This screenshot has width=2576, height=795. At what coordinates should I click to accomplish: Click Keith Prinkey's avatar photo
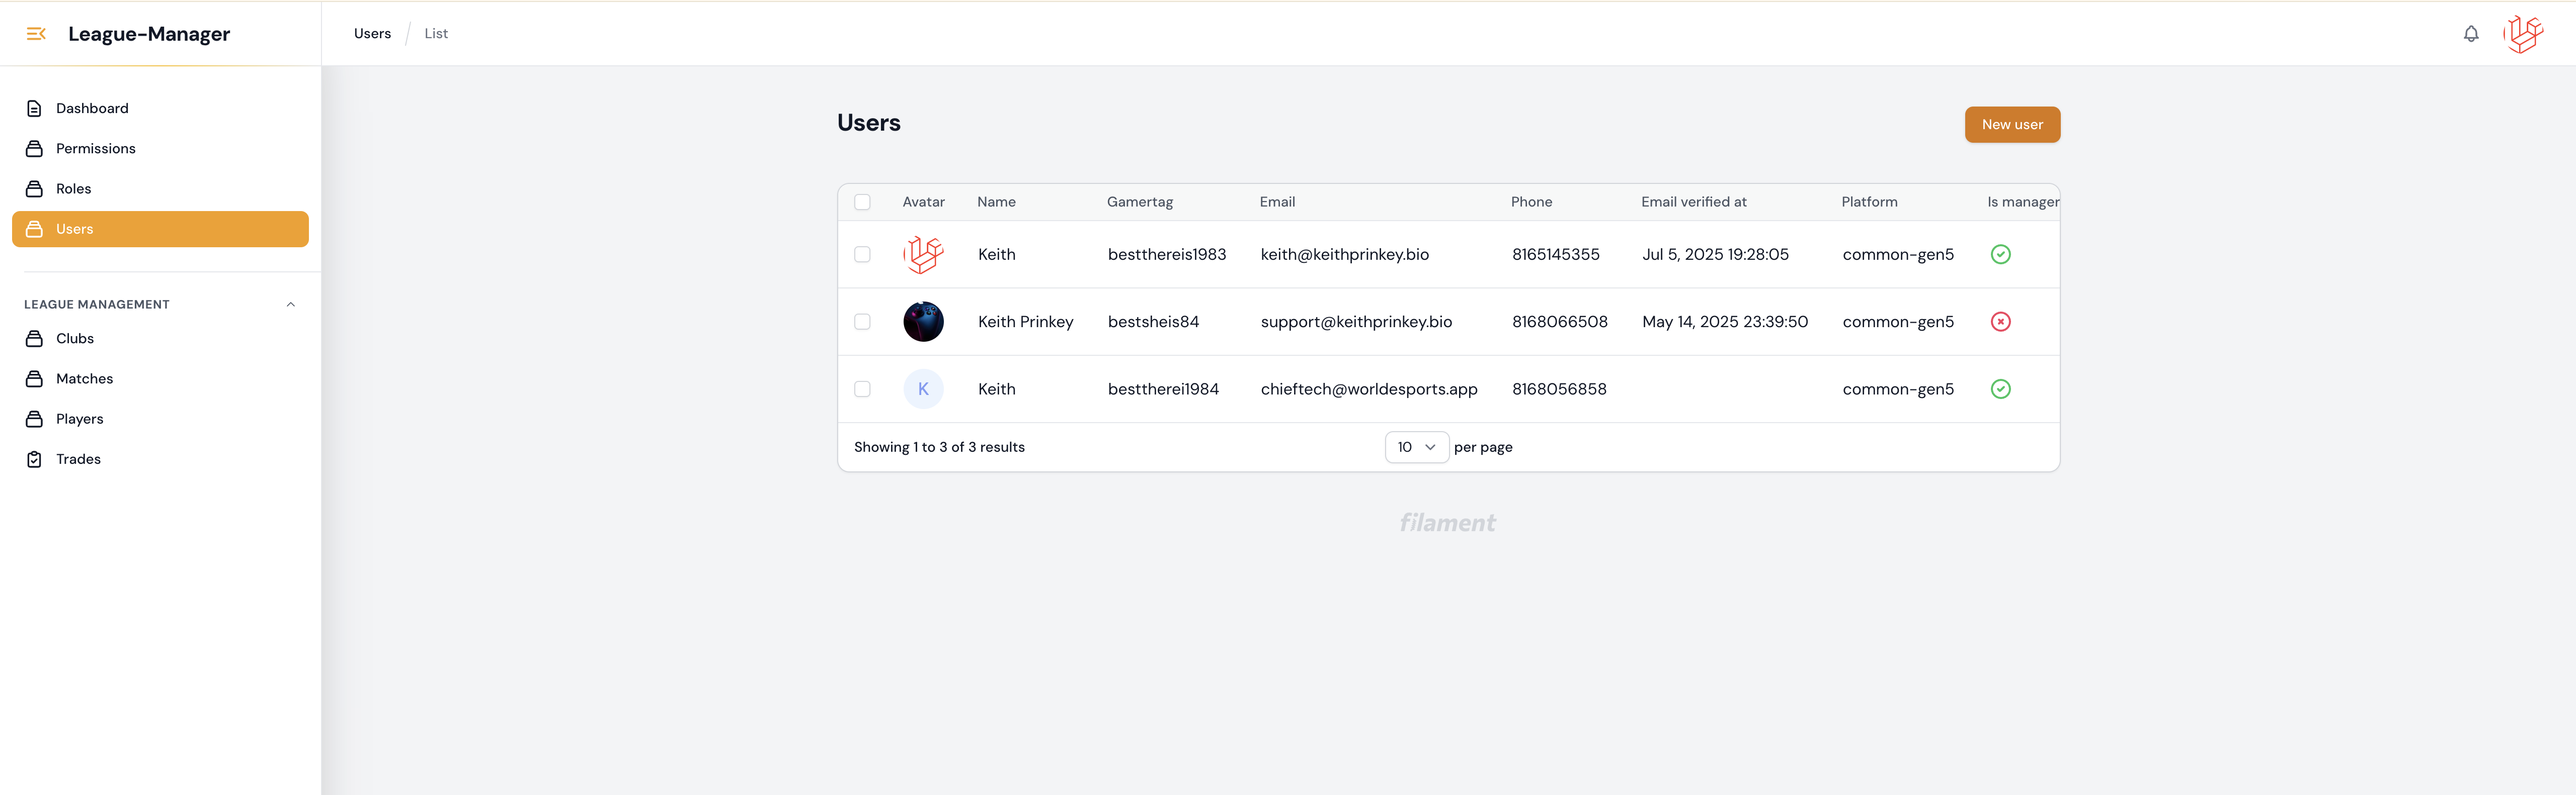(x=923, y=322)
